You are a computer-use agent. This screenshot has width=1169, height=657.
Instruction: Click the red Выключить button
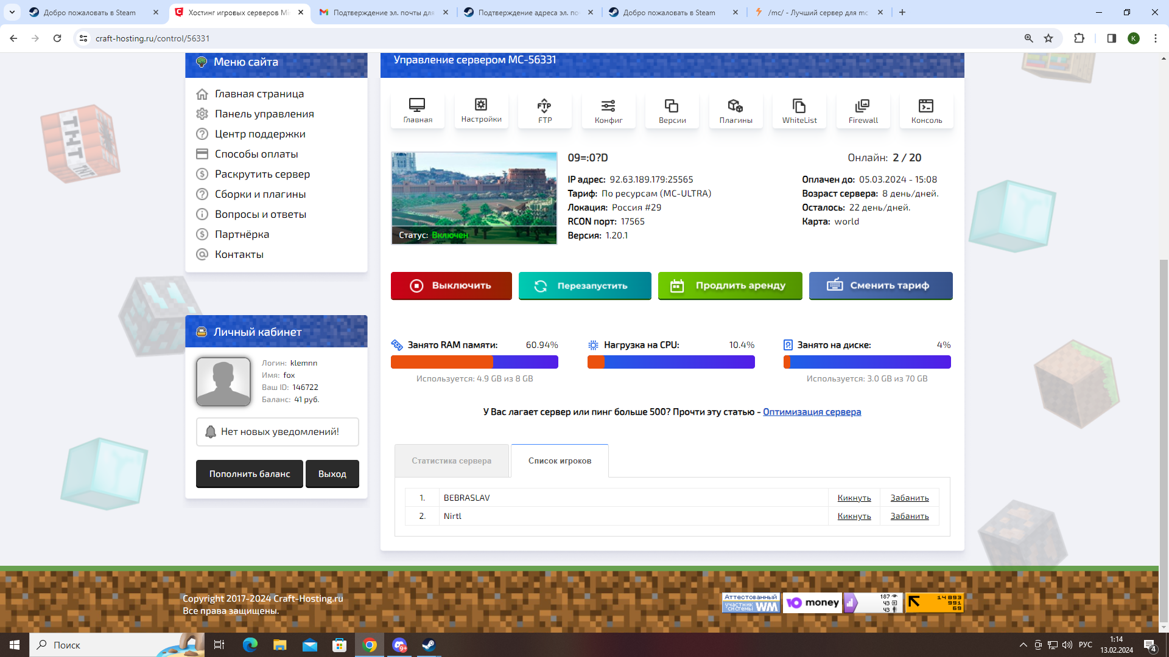pyautogui.click(x=451, y=285)
